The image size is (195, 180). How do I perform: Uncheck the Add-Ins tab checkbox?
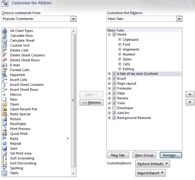114,113
